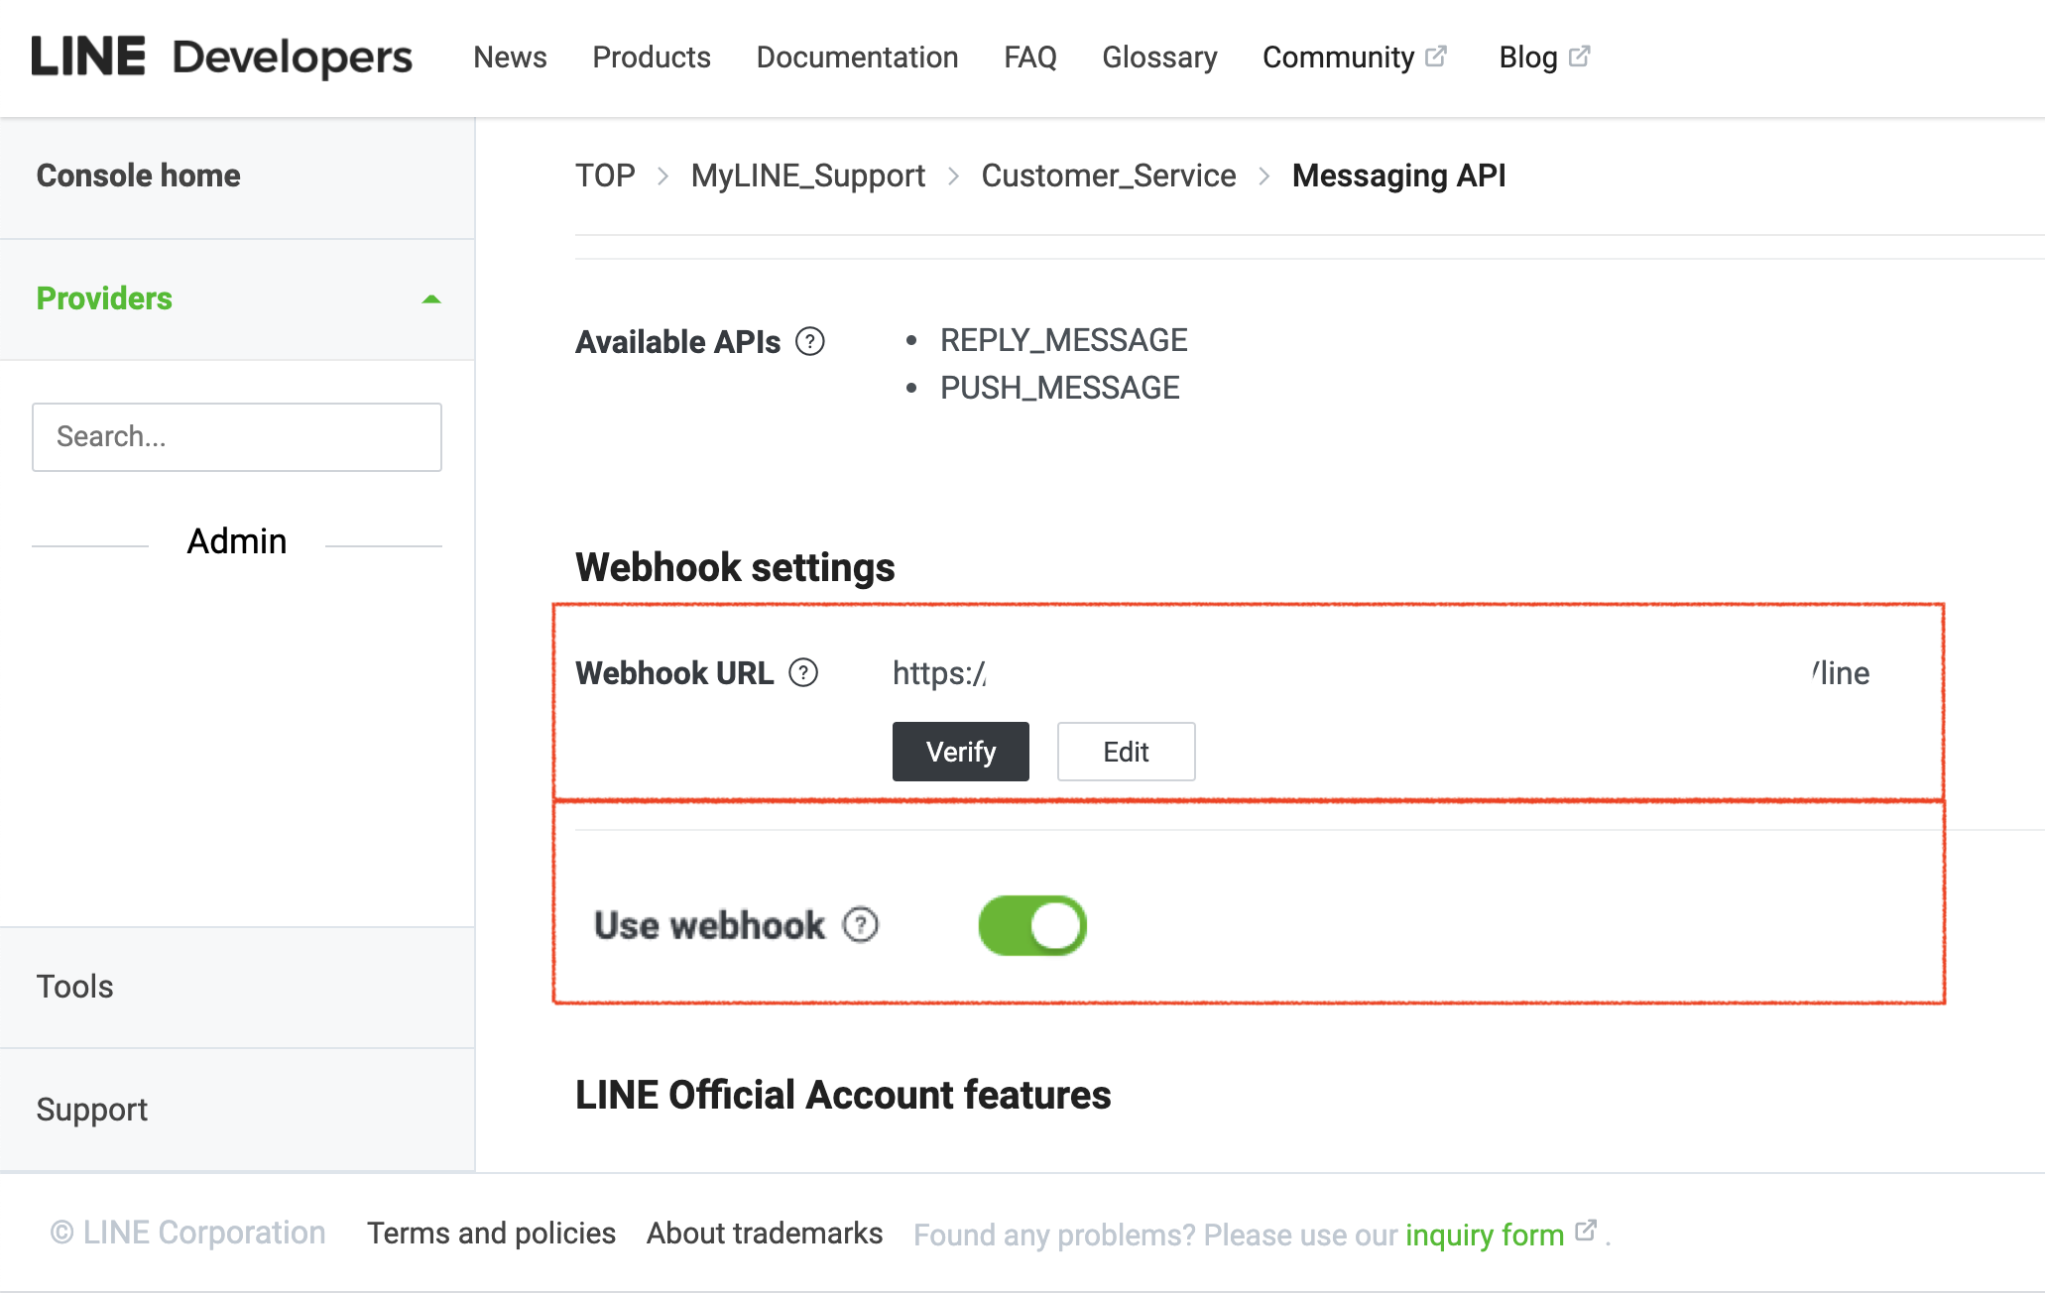The image size is (2045, 1295).
Task: Open the Blog external link icon
Action: pyautogui.click(x=1580, y=57)
